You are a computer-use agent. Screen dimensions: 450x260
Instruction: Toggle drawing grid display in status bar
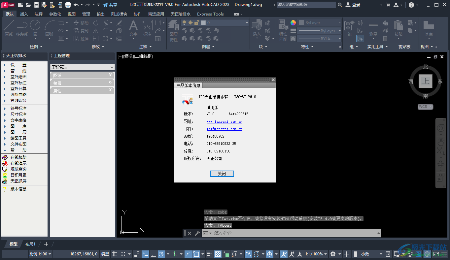coord(115,254)
